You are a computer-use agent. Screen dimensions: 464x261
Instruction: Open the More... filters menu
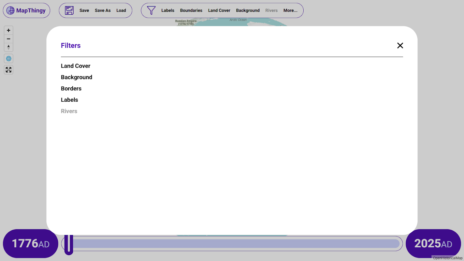click(290, 11)
